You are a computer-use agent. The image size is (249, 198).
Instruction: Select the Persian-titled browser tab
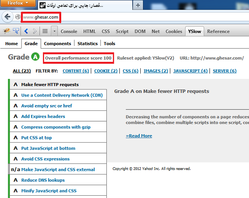coord(85,5)
